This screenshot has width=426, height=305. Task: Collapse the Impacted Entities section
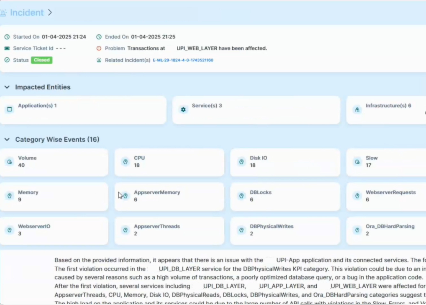click(x=7, y=87)
